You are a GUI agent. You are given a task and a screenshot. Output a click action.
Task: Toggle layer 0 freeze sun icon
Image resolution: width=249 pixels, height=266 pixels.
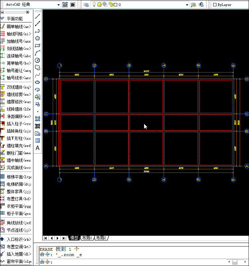click(99, 5)
